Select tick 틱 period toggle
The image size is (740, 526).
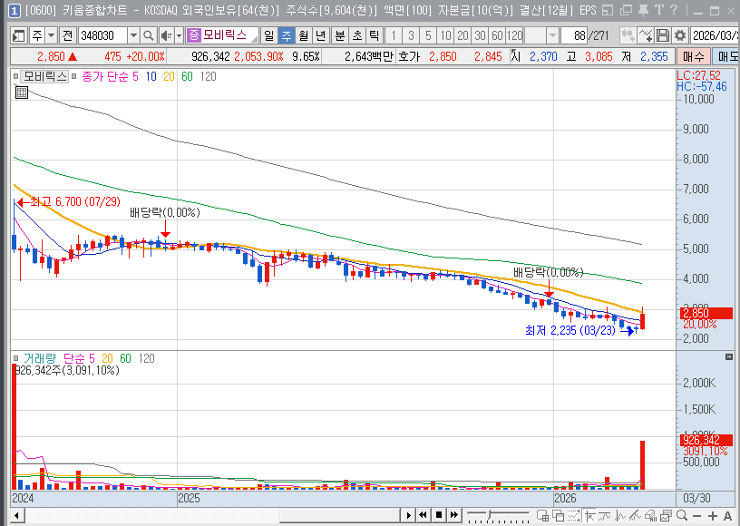tap(375, 35)
